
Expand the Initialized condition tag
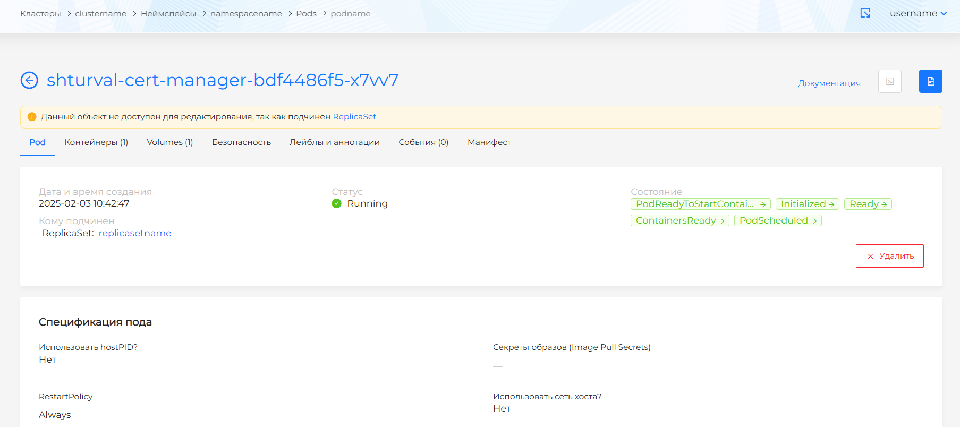(x=806, y=204)
